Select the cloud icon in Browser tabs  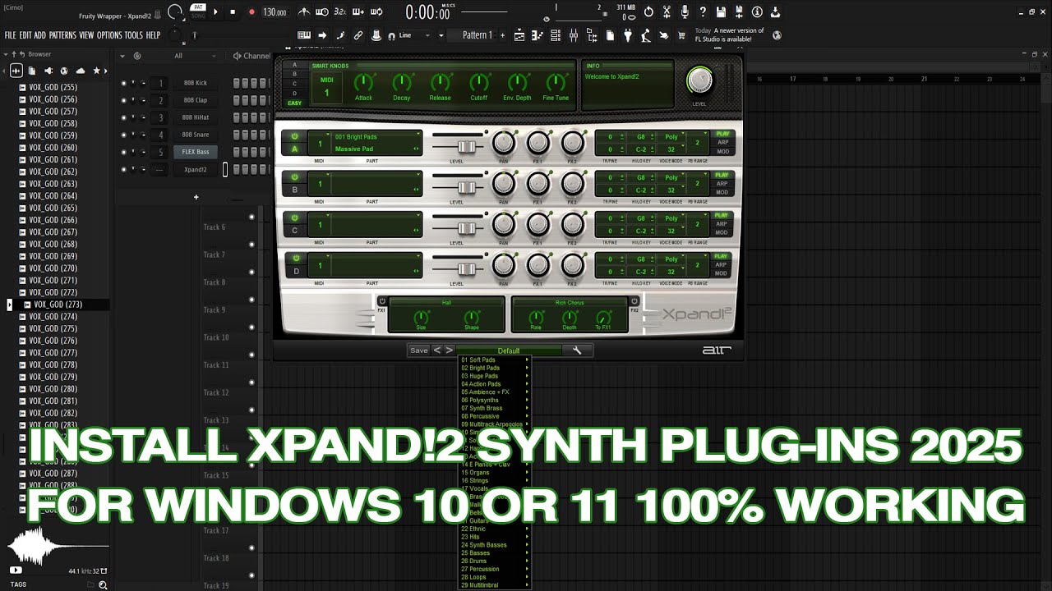pos(81,71)
